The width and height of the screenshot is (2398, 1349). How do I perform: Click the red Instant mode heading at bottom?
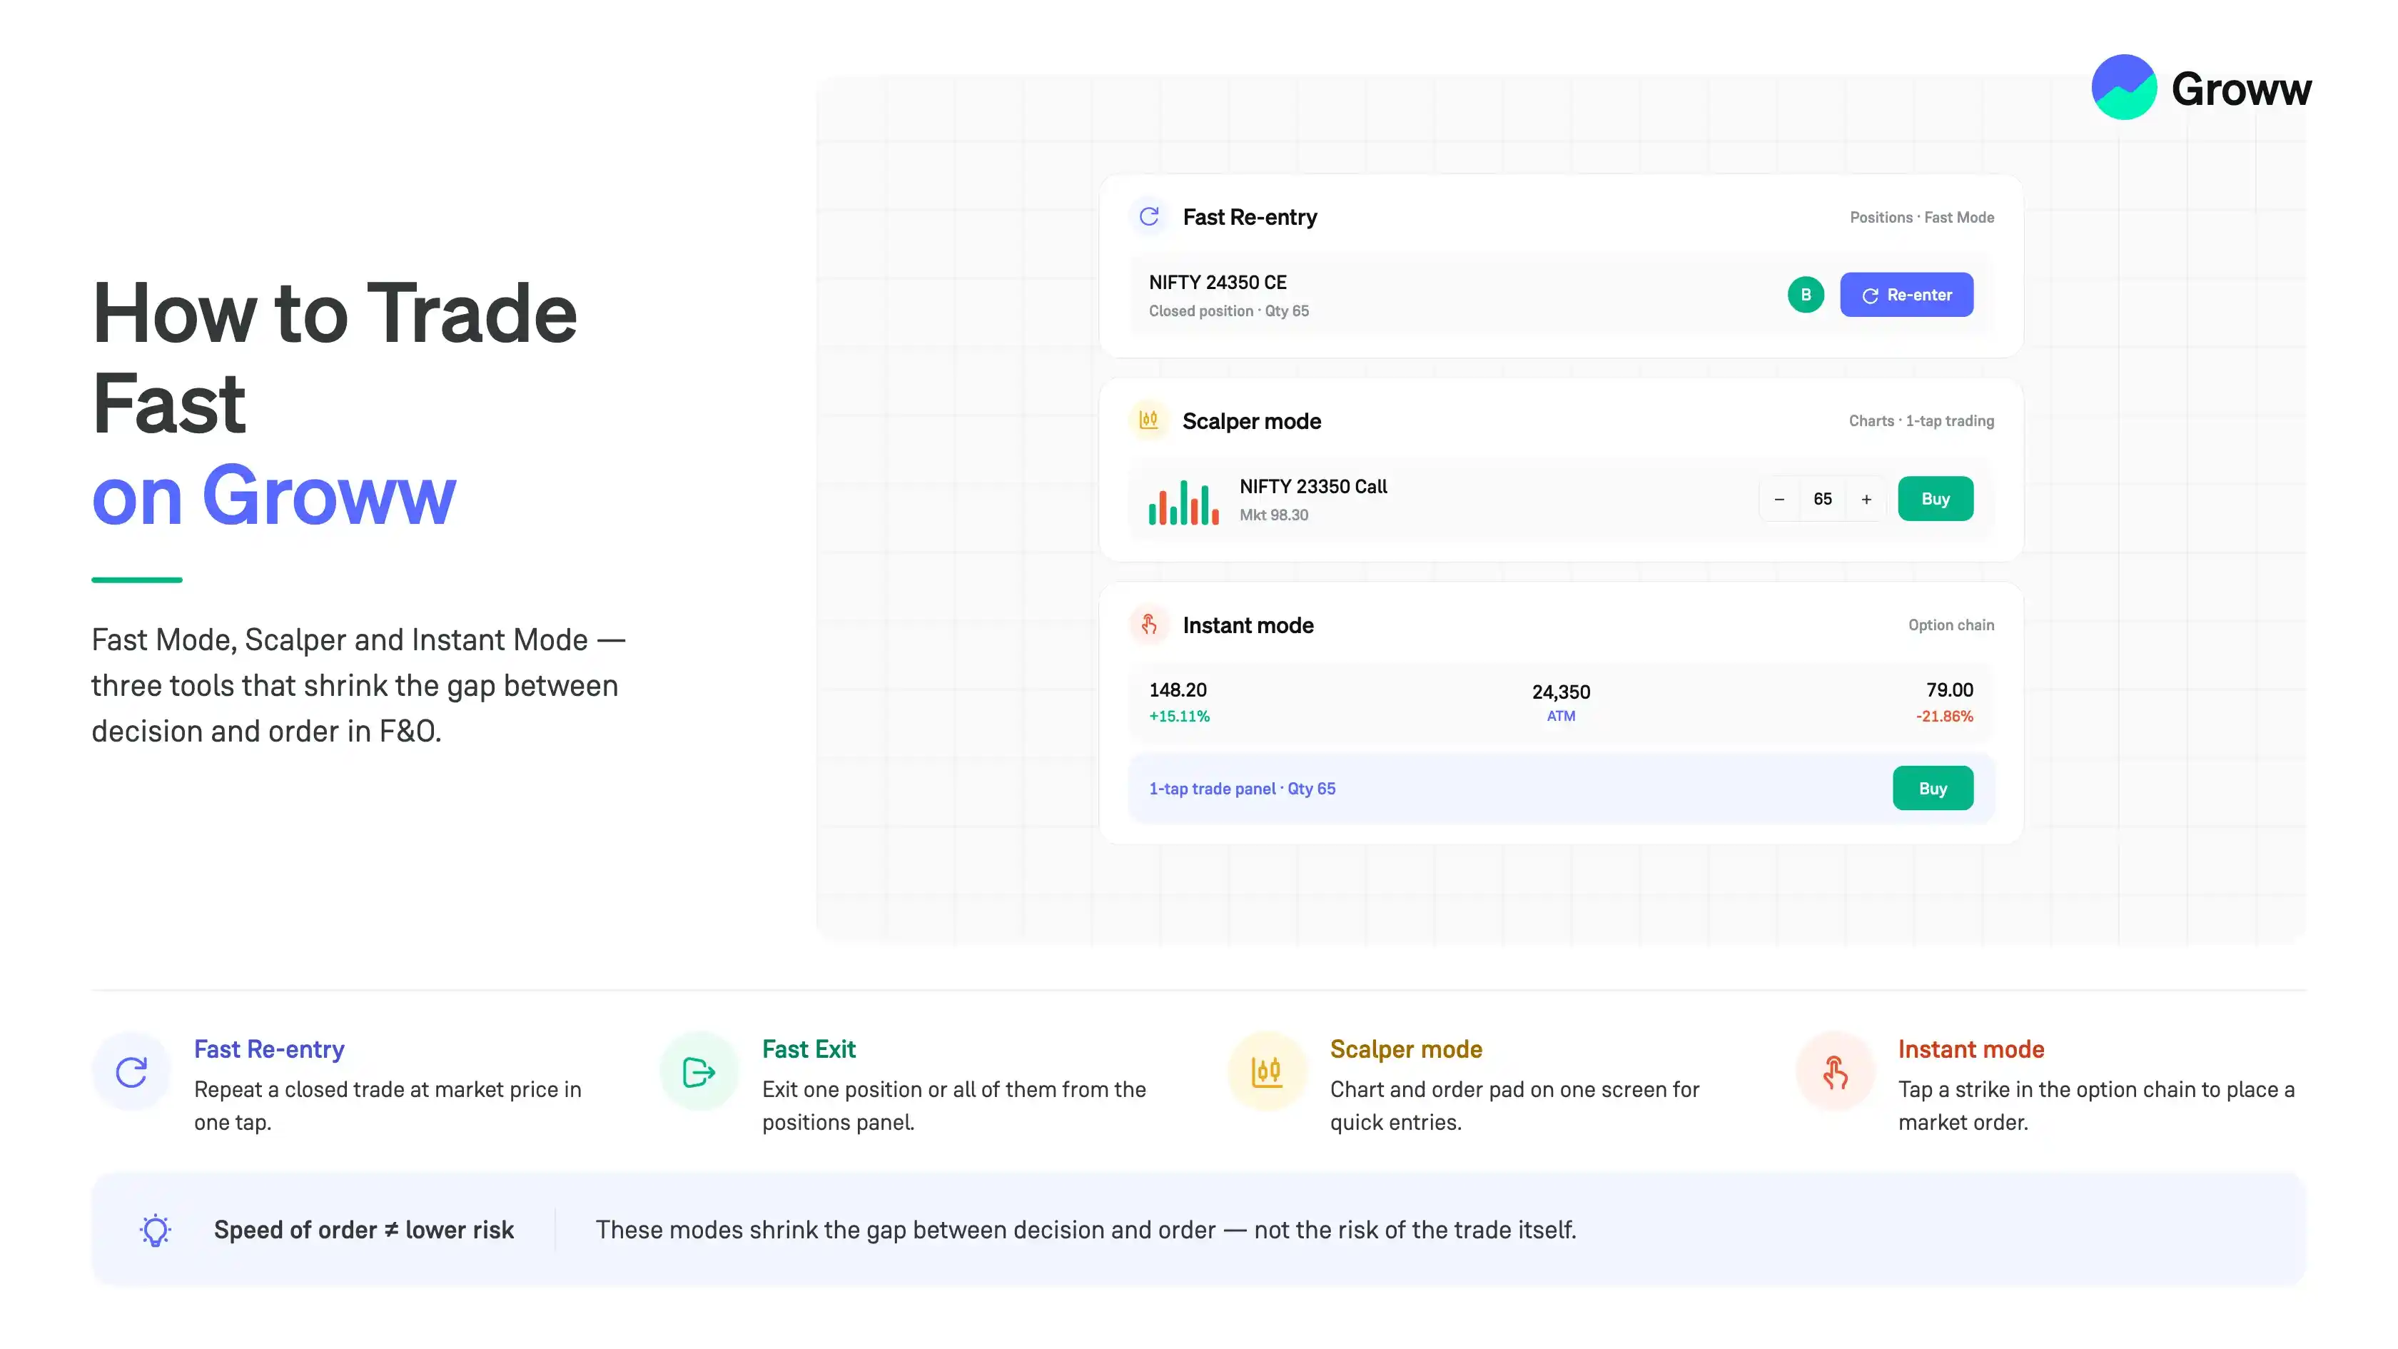(x=1970, y=1049)
